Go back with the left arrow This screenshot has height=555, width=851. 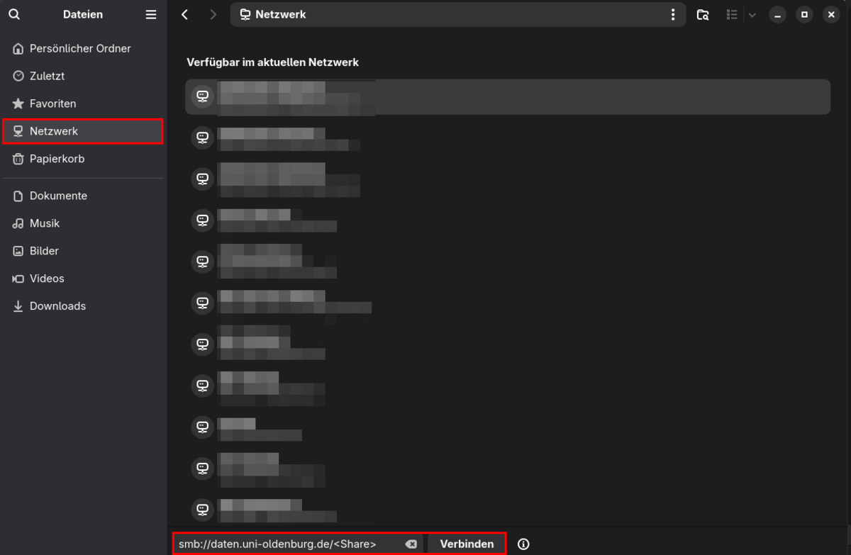(185, 14)
